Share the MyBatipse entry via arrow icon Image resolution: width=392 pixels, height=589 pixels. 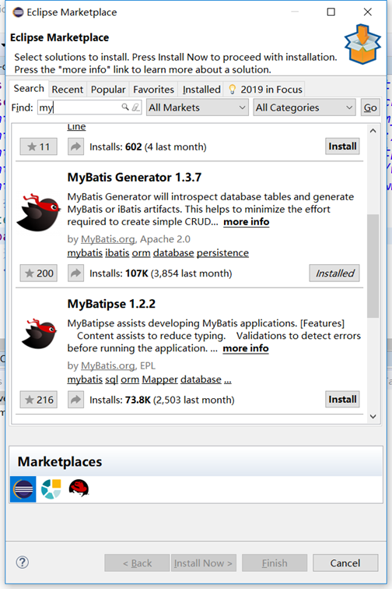tap(75, 400)
